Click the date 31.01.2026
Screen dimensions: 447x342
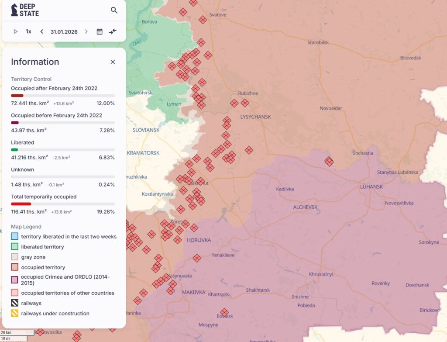64,31
